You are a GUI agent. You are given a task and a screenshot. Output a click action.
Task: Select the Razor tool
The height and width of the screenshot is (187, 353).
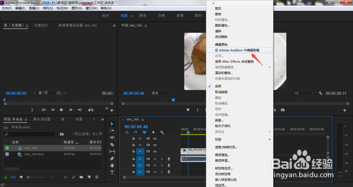112,144
